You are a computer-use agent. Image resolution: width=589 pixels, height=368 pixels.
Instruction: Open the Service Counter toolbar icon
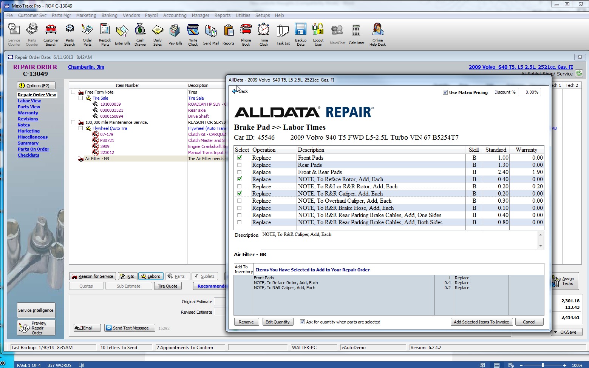[x=14, y=34]
